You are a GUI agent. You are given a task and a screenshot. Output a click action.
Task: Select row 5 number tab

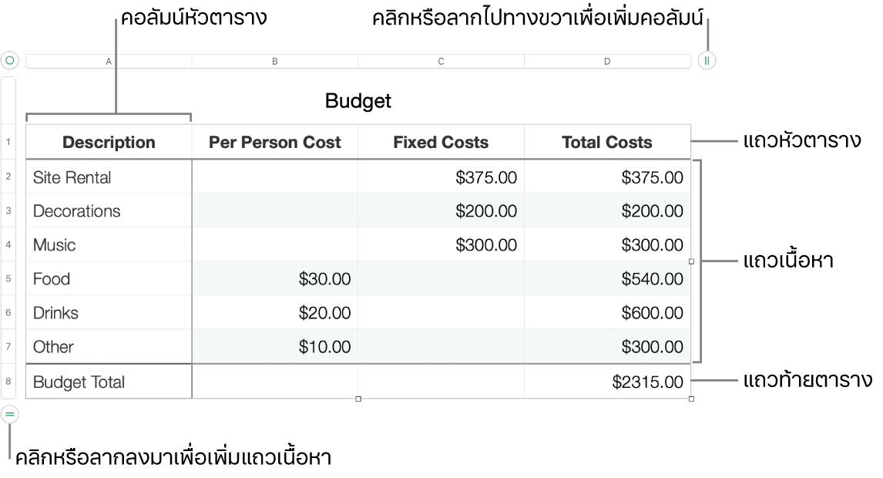coord(8,278)
